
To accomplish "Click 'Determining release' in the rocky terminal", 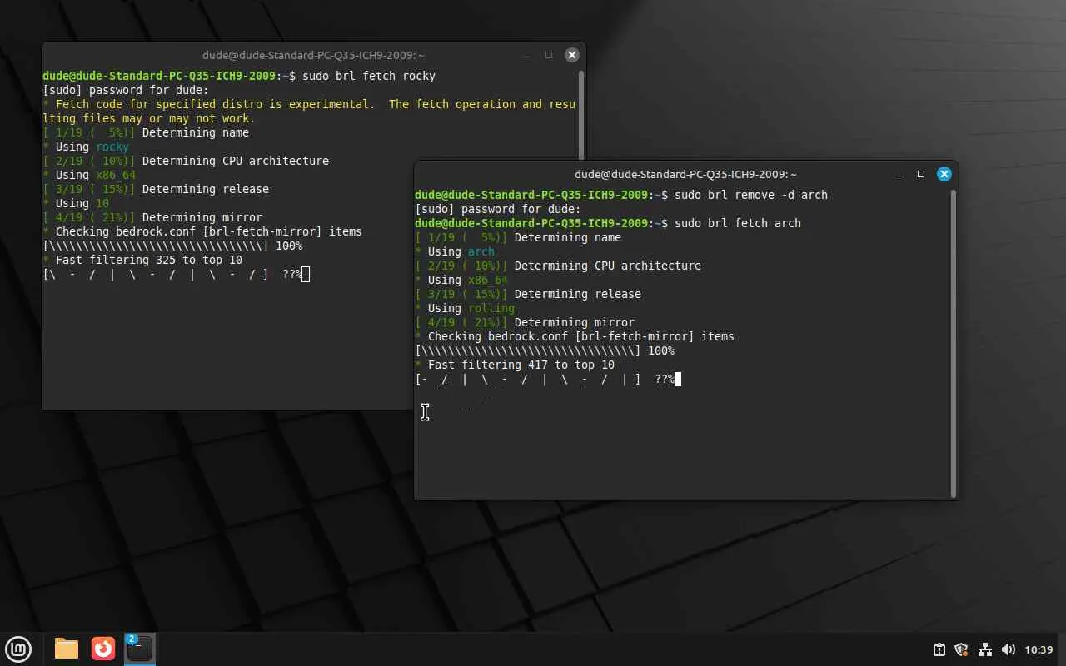I will (x=206, y=189).
